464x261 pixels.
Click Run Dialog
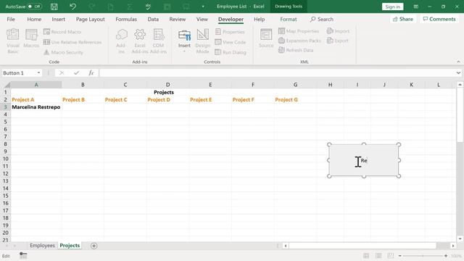pyautogui.click(x=231, y=52)
